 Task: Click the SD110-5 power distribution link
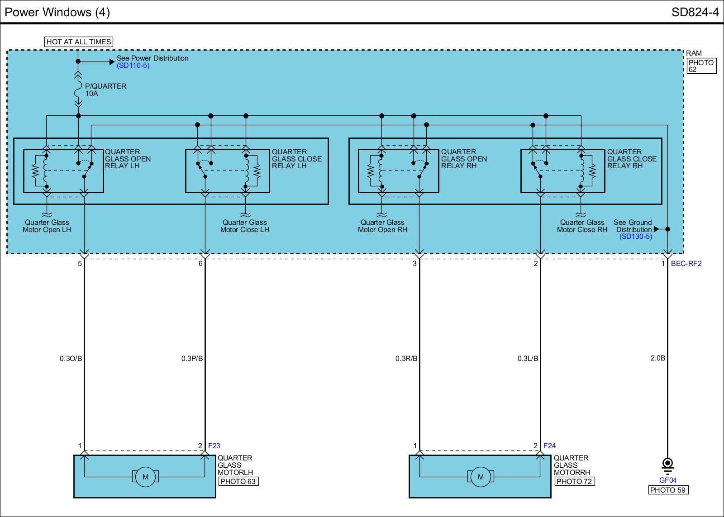(133, 66)
